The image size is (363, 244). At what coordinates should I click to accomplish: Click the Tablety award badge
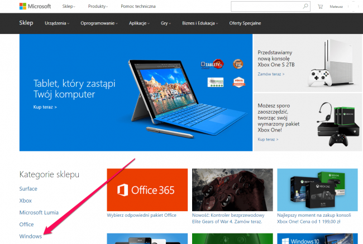point(212,64)
